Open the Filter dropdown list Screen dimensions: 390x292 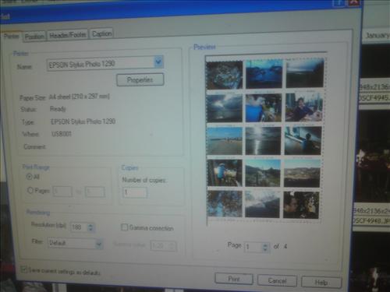coord(99,244)
